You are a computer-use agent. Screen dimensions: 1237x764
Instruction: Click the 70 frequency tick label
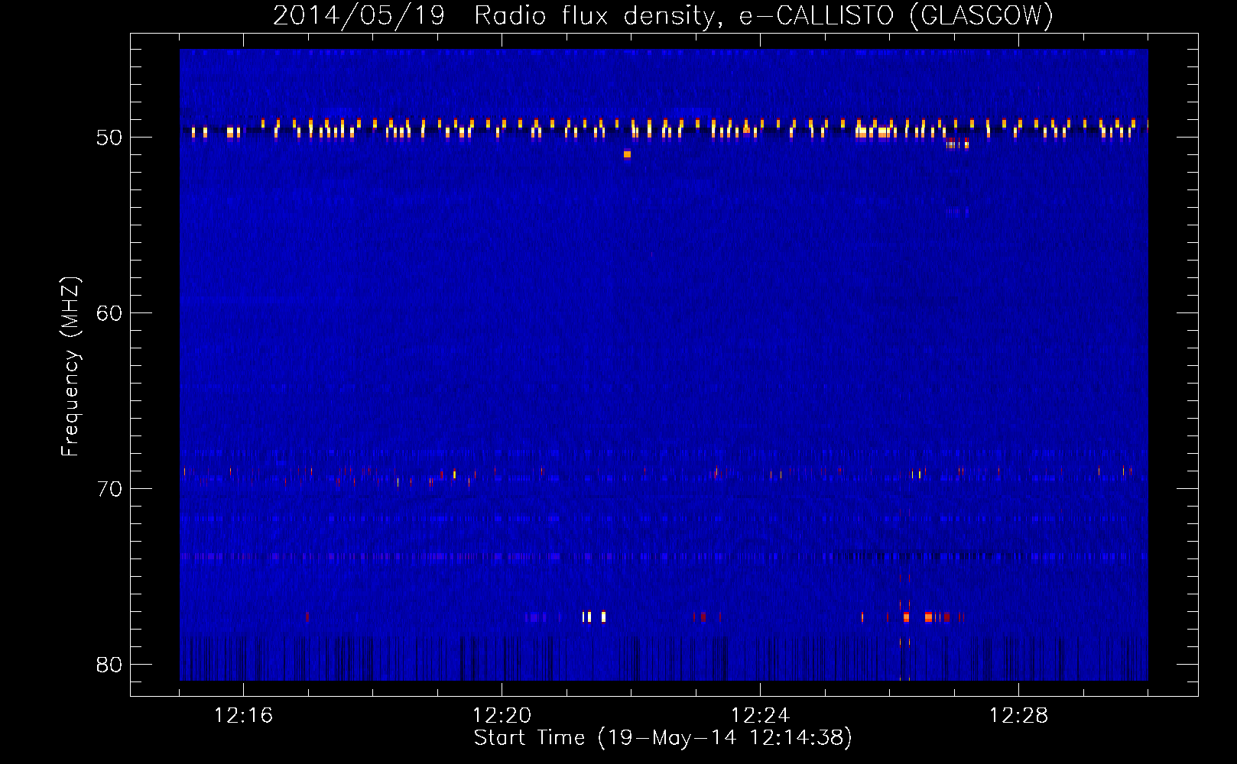[x=109, y=489]
